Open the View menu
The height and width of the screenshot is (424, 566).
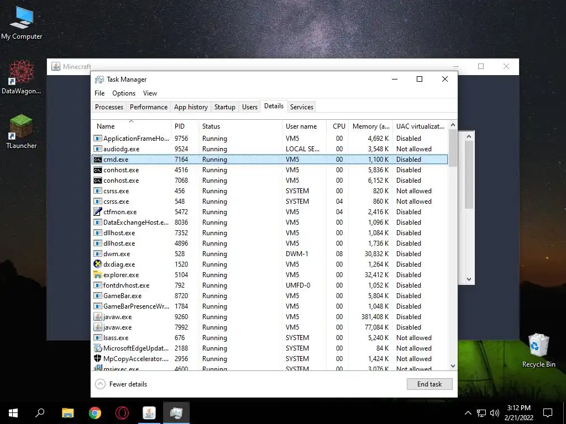pos(150,93)
